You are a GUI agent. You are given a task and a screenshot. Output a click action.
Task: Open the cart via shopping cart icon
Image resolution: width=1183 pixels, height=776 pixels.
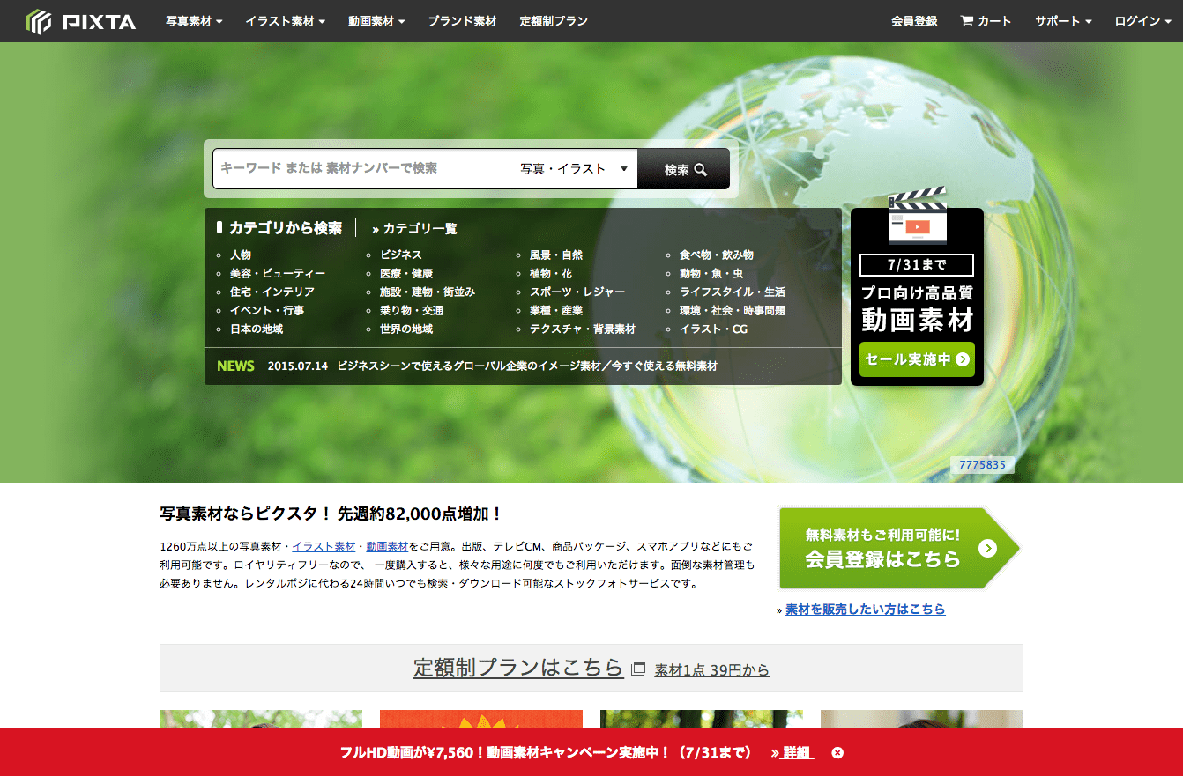(x=966, y=21)
